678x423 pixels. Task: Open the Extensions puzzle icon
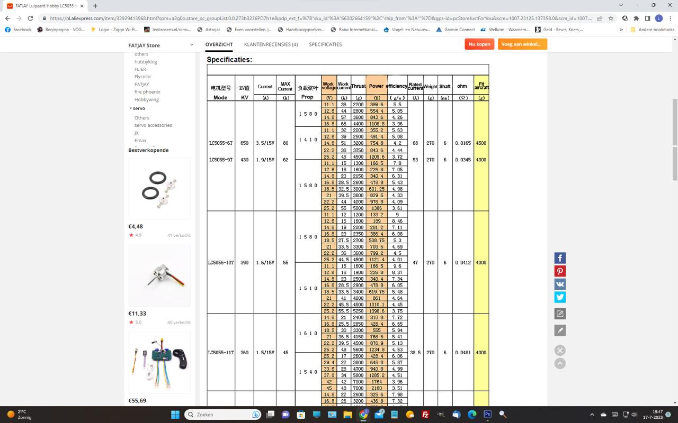coord(636,18)
